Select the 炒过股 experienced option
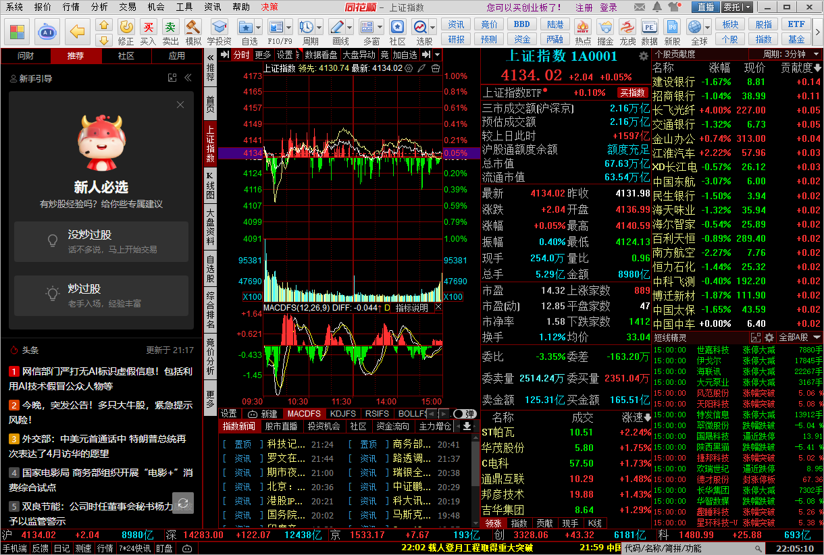The height and width of the screenshot is (555, 824). (x=101, y=296)
